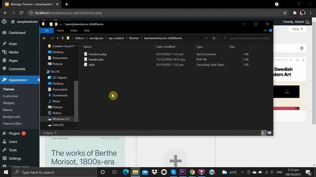The image size is (316, 177).
Task: Reload the browser page
Action: click(21, 13)
